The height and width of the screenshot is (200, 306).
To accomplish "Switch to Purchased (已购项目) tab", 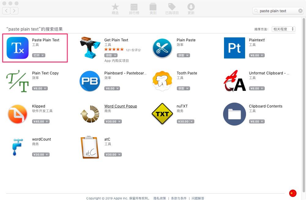I will pos(172,9).
